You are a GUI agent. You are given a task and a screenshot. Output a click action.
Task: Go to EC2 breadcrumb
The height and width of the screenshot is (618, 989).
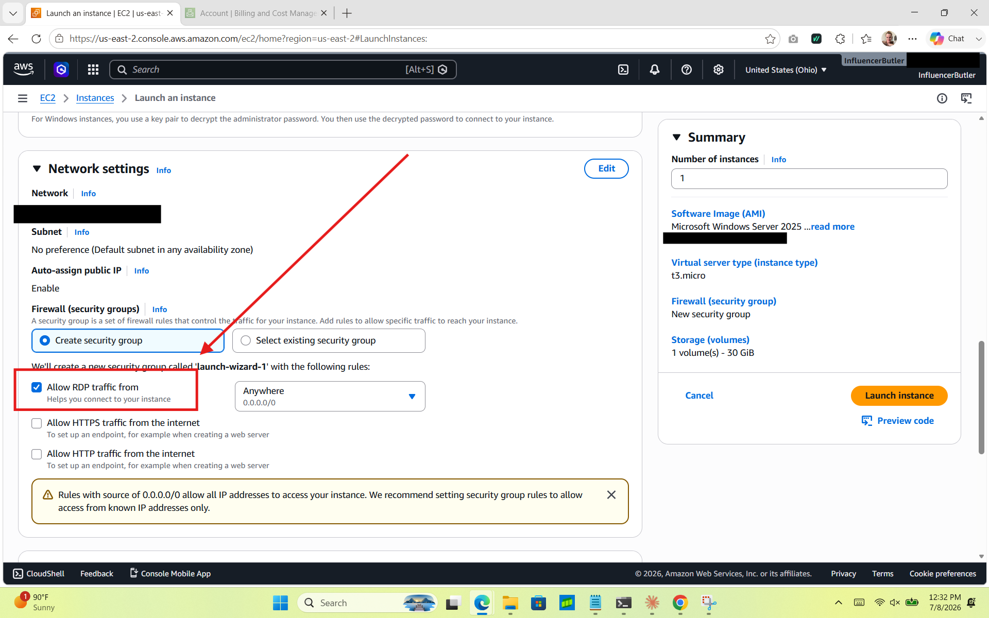tap(47, 98)
